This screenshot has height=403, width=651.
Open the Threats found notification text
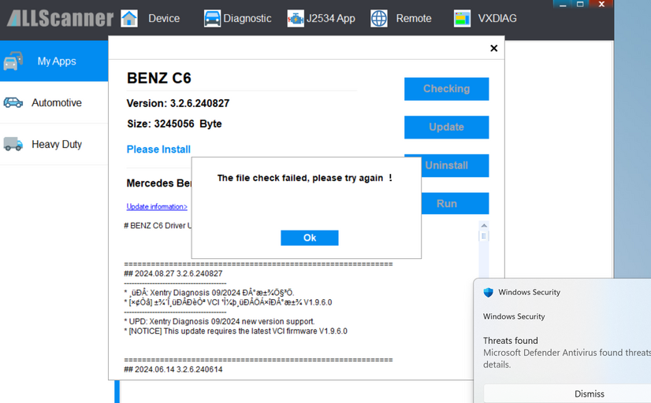click(510, 341)
